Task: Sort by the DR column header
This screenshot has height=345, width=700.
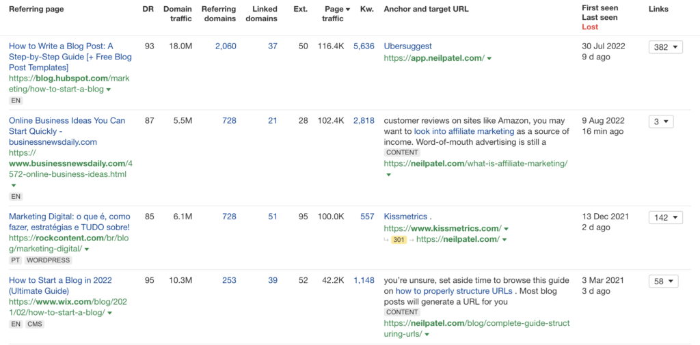Action: coord(150,10)
